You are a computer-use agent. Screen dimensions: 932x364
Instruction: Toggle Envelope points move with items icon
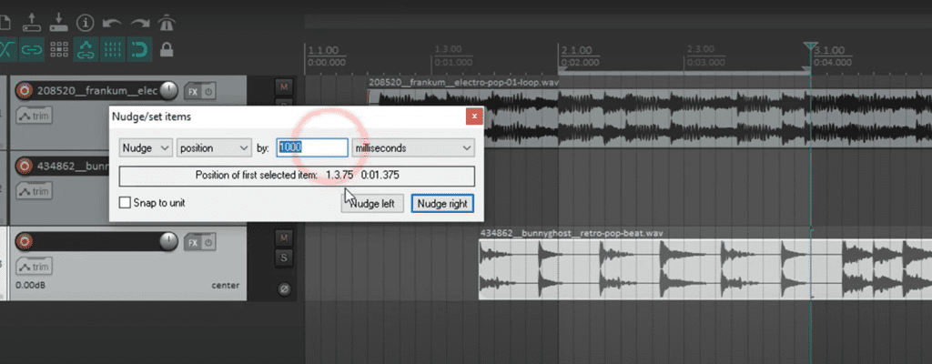click(86, 49)
